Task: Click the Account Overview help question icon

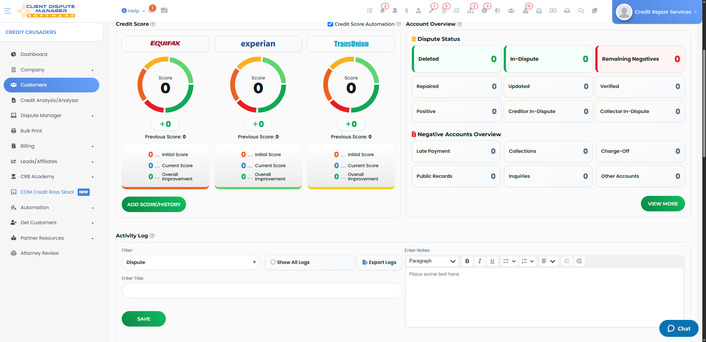Action: tap(459, 24)
